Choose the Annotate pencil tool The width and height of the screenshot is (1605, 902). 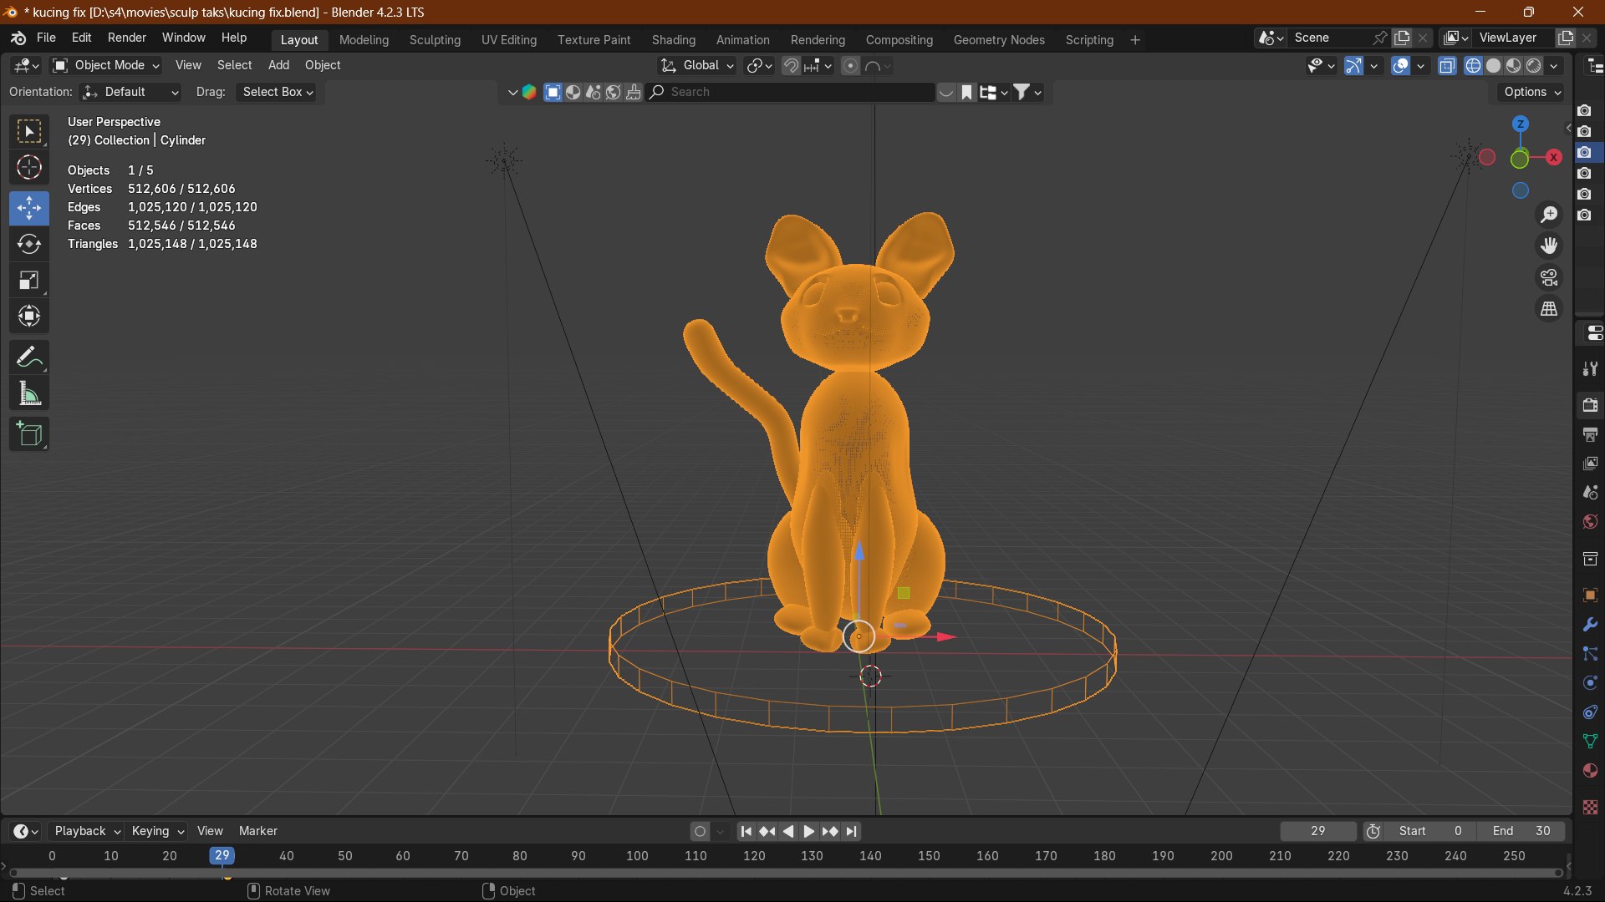[29, 357]
